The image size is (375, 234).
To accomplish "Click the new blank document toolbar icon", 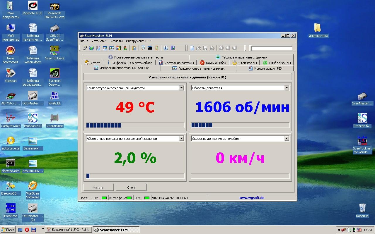I will (192, 48).
